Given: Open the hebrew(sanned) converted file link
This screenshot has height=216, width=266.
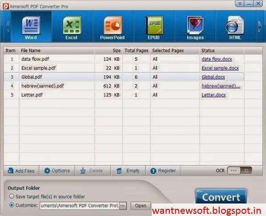Looking at the screenshot, I should point(221,86).
